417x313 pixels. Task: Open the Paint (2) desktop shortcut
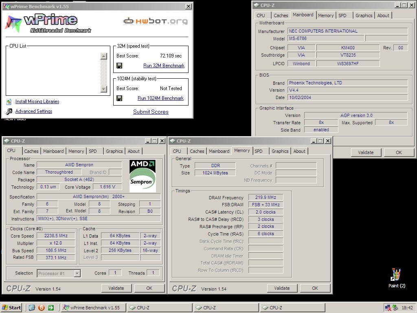click(397, 278)
